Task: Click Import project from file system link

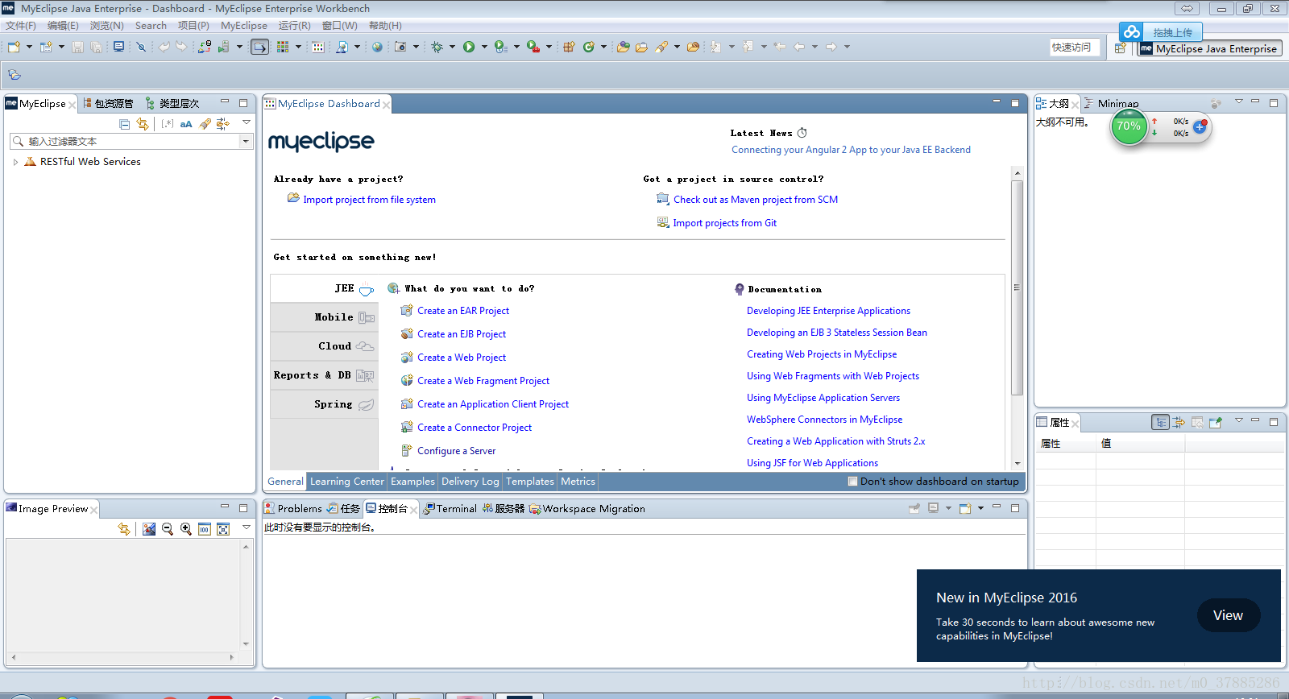Action: click(x=369, y=200)
